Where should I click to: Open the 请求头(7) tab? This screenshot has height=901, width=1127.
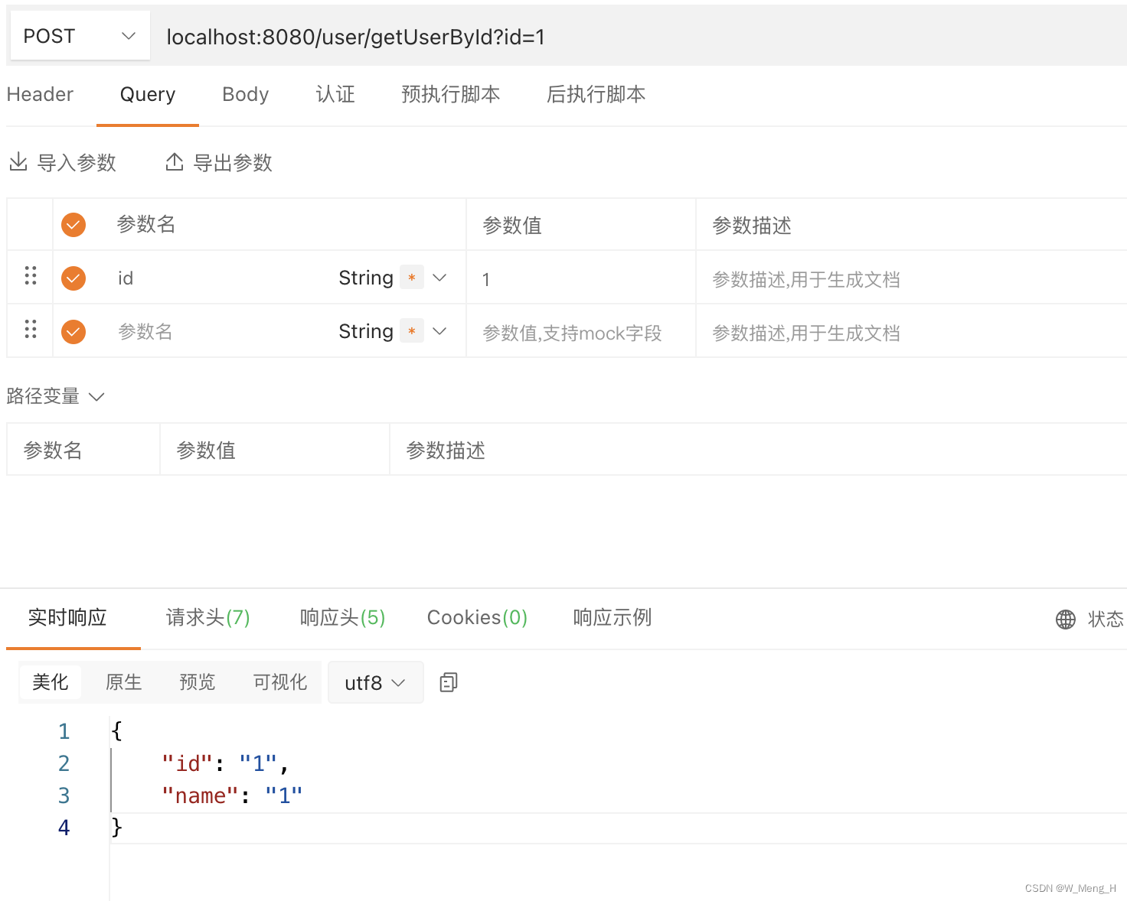208,617
